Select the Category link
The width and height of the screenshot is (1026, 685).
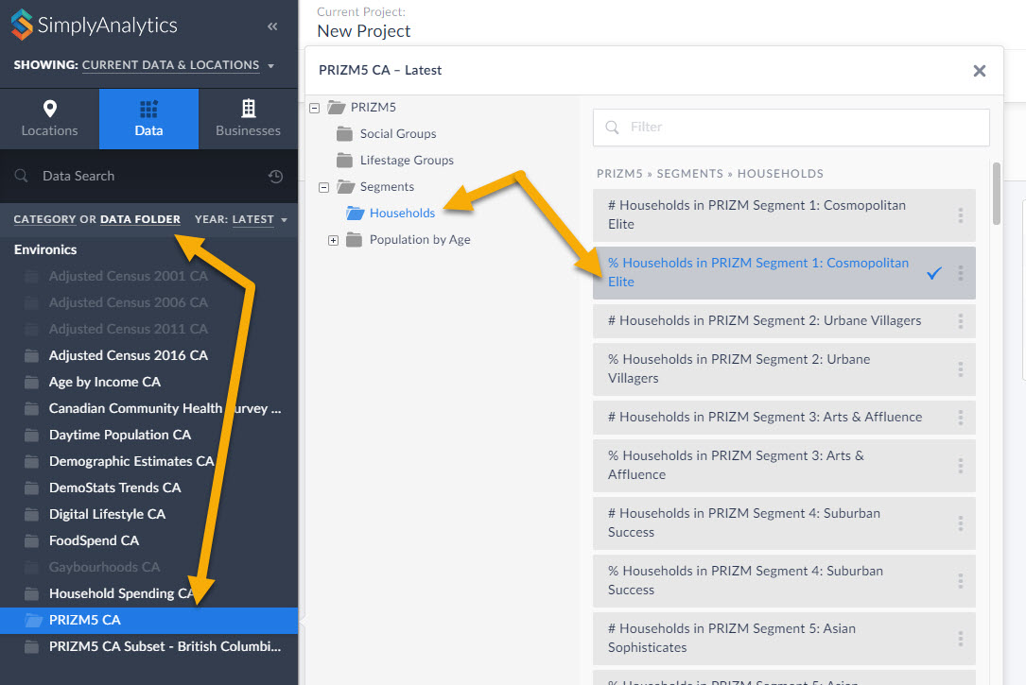click(x=45, y=219)
